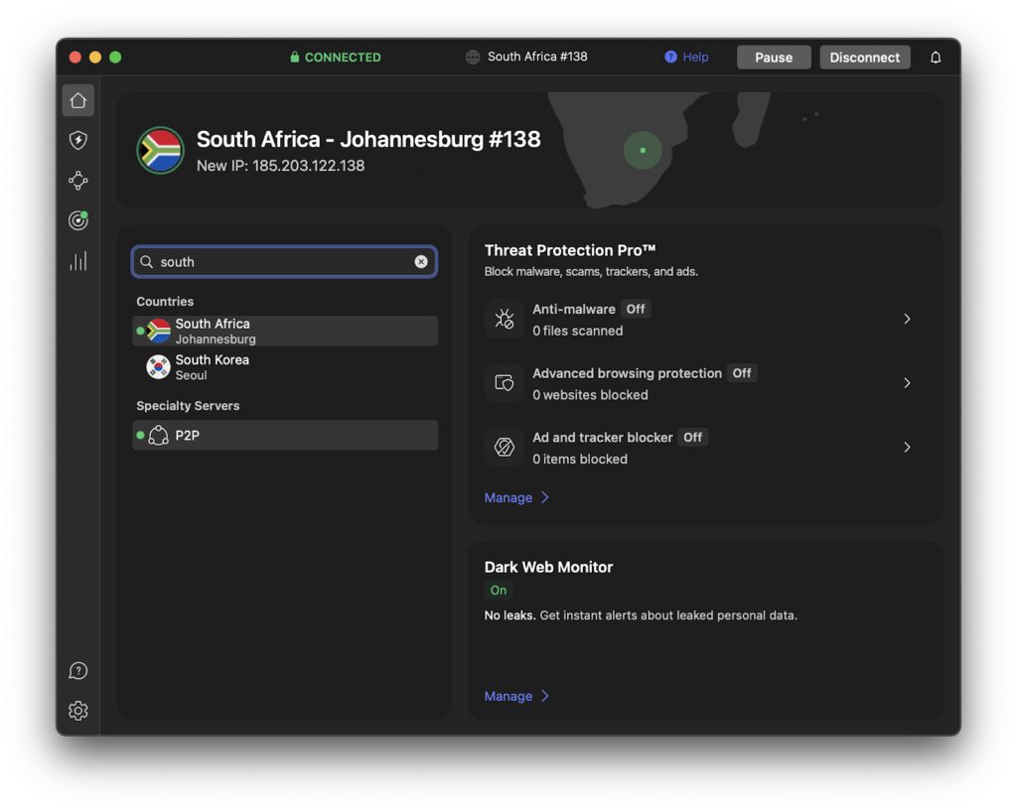
Task: Click the P2P specialty server icon
Action: 158,436
